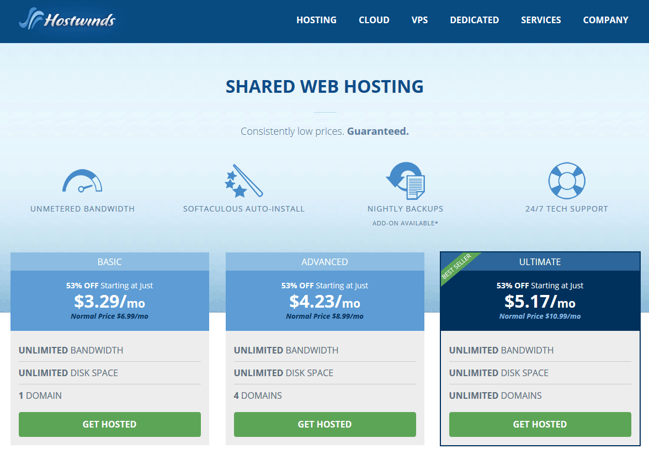
Task: Click UNLIMITED BANDWIDTH in Advanced plan
Action: pyautogui.click(x=286, y=350)
